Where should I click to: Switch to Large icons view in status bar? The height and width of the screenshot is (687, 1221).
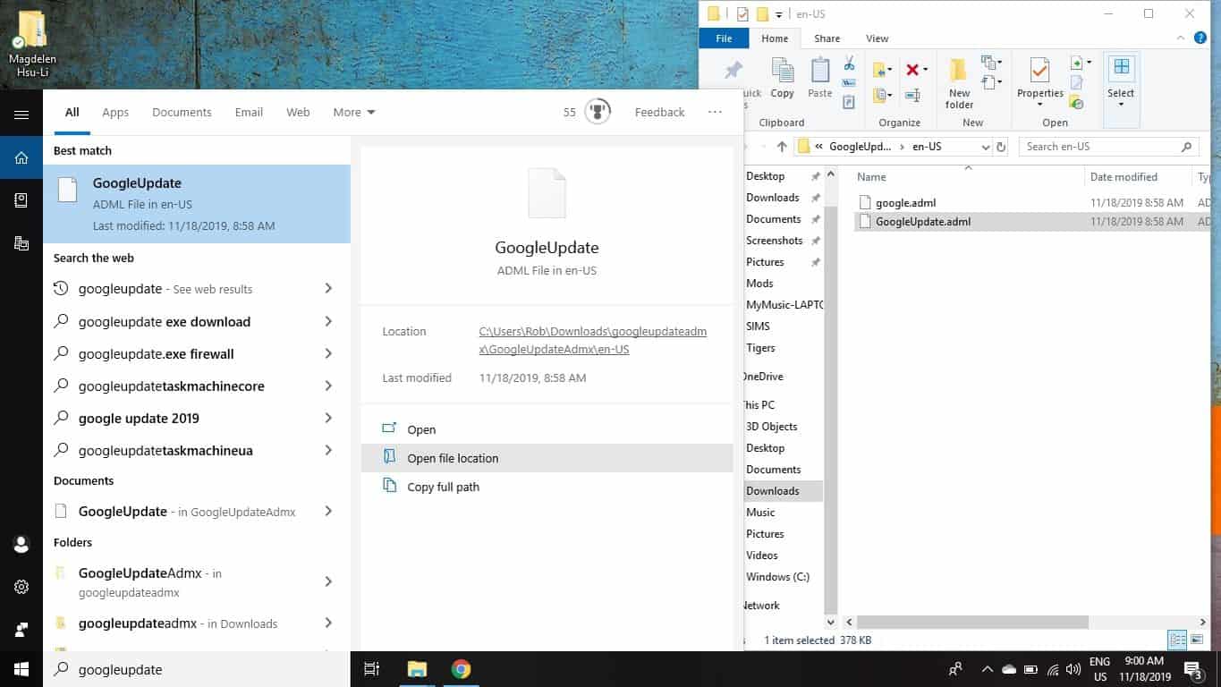[x=1197, y=640]
